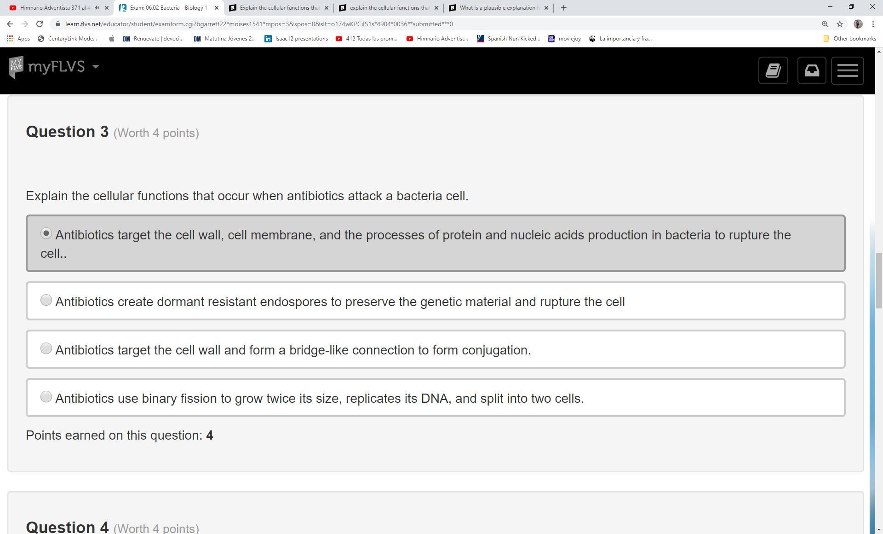
Task: Open the inbox tray icon
Action: pyautogui.click(x=812, y=70)
